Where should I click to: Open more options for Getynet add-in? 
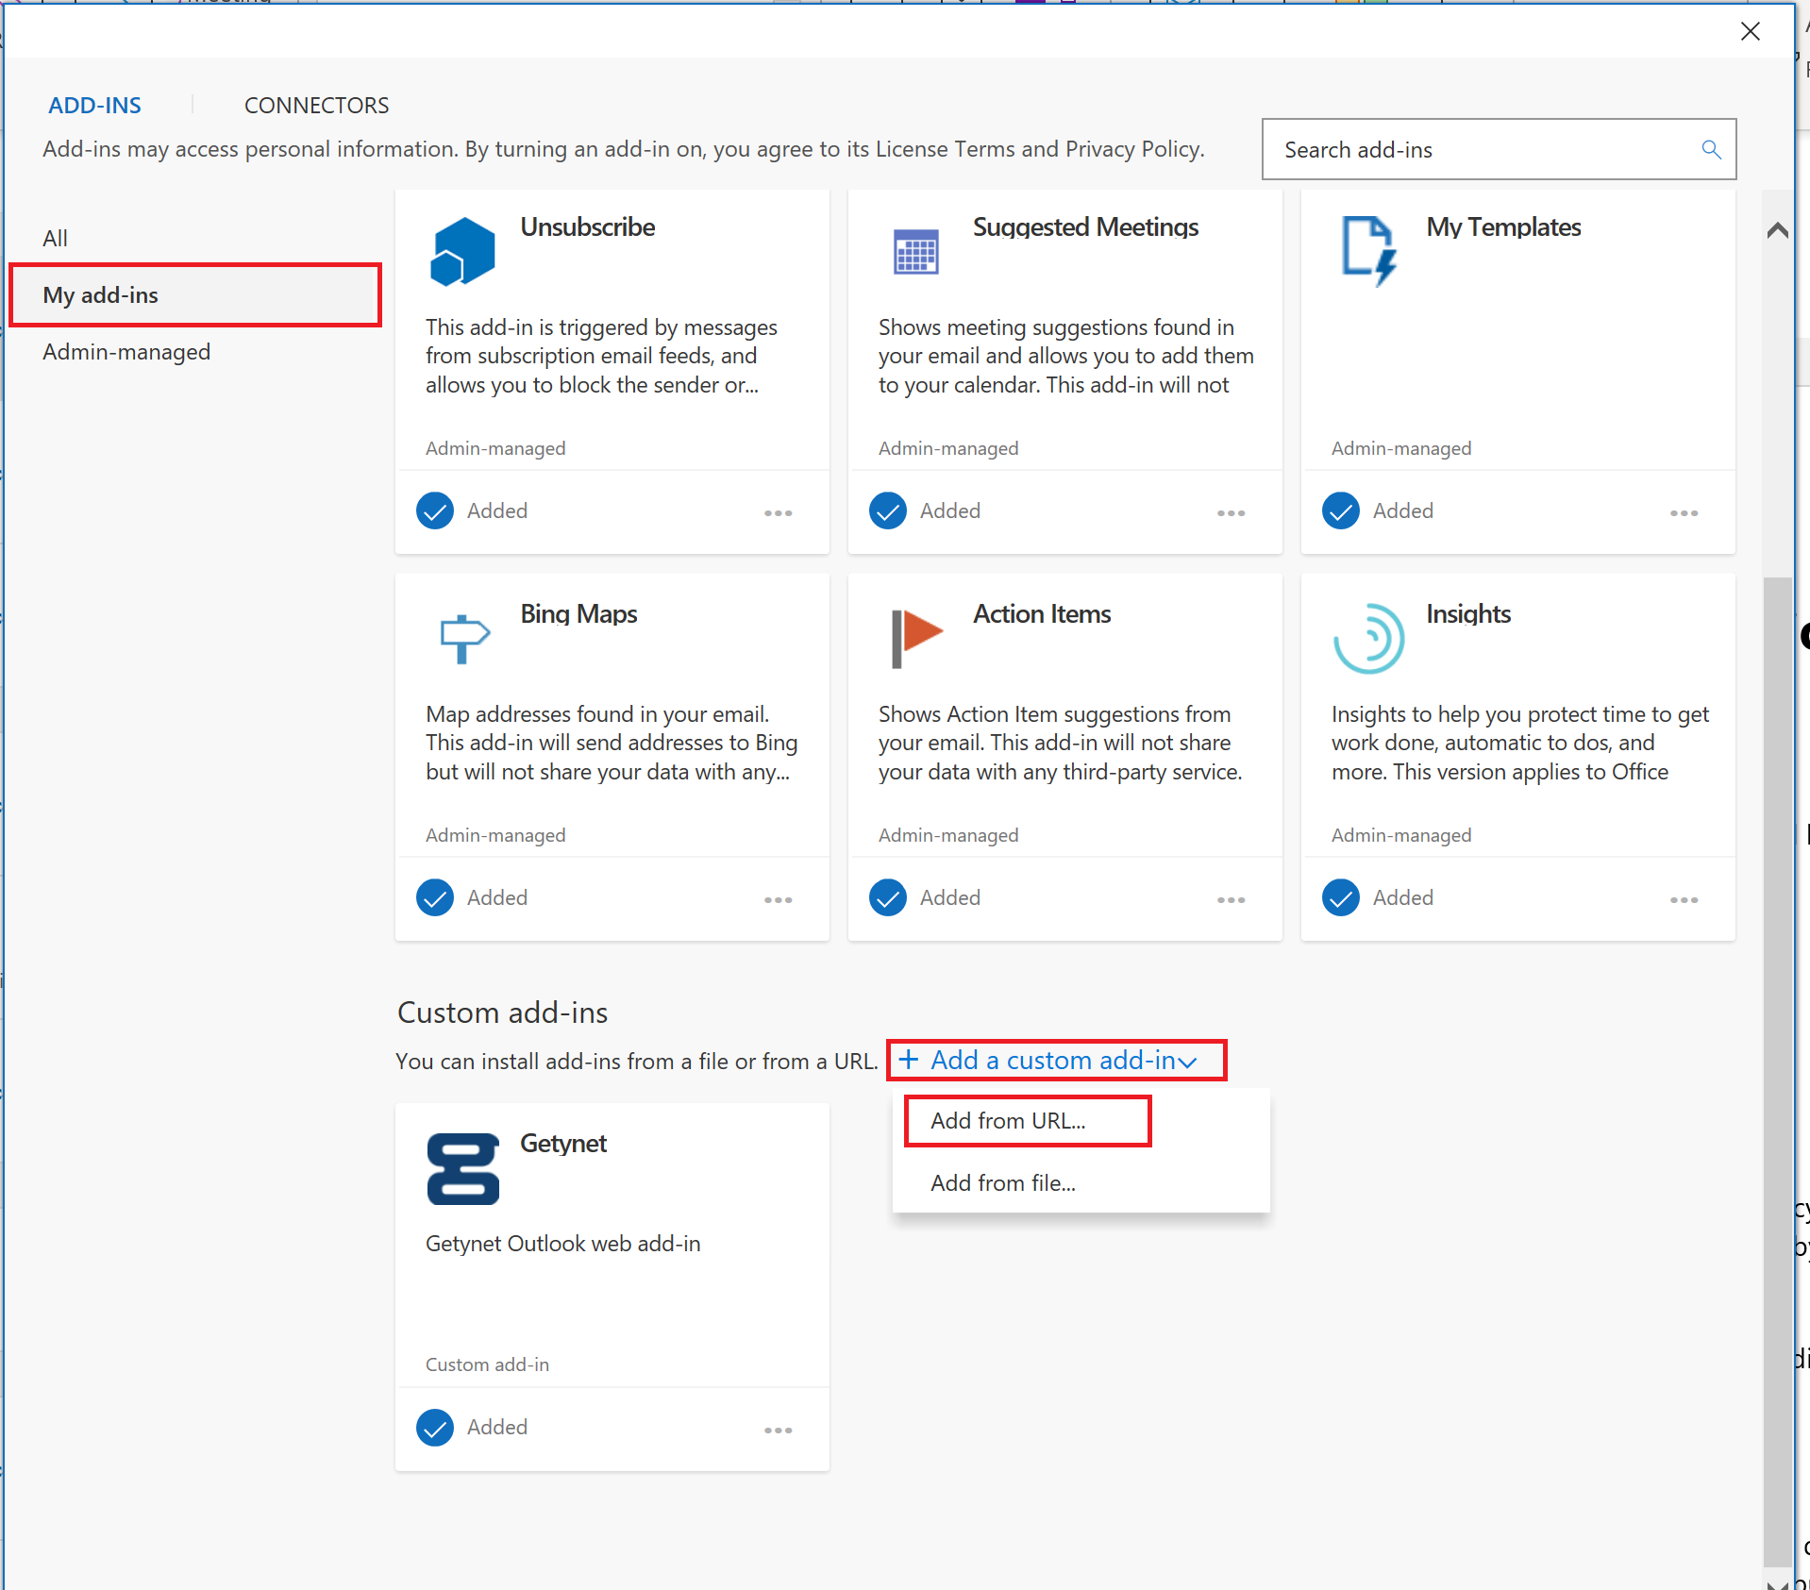(779, 1430)
